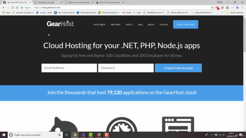
Task: Open the DreamSpark Senac bookmark
Action: tap(86, 13)
